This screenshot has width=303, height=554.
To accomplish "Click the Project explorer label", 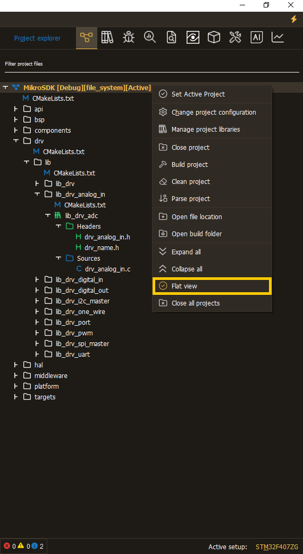I will click(37, 38).
